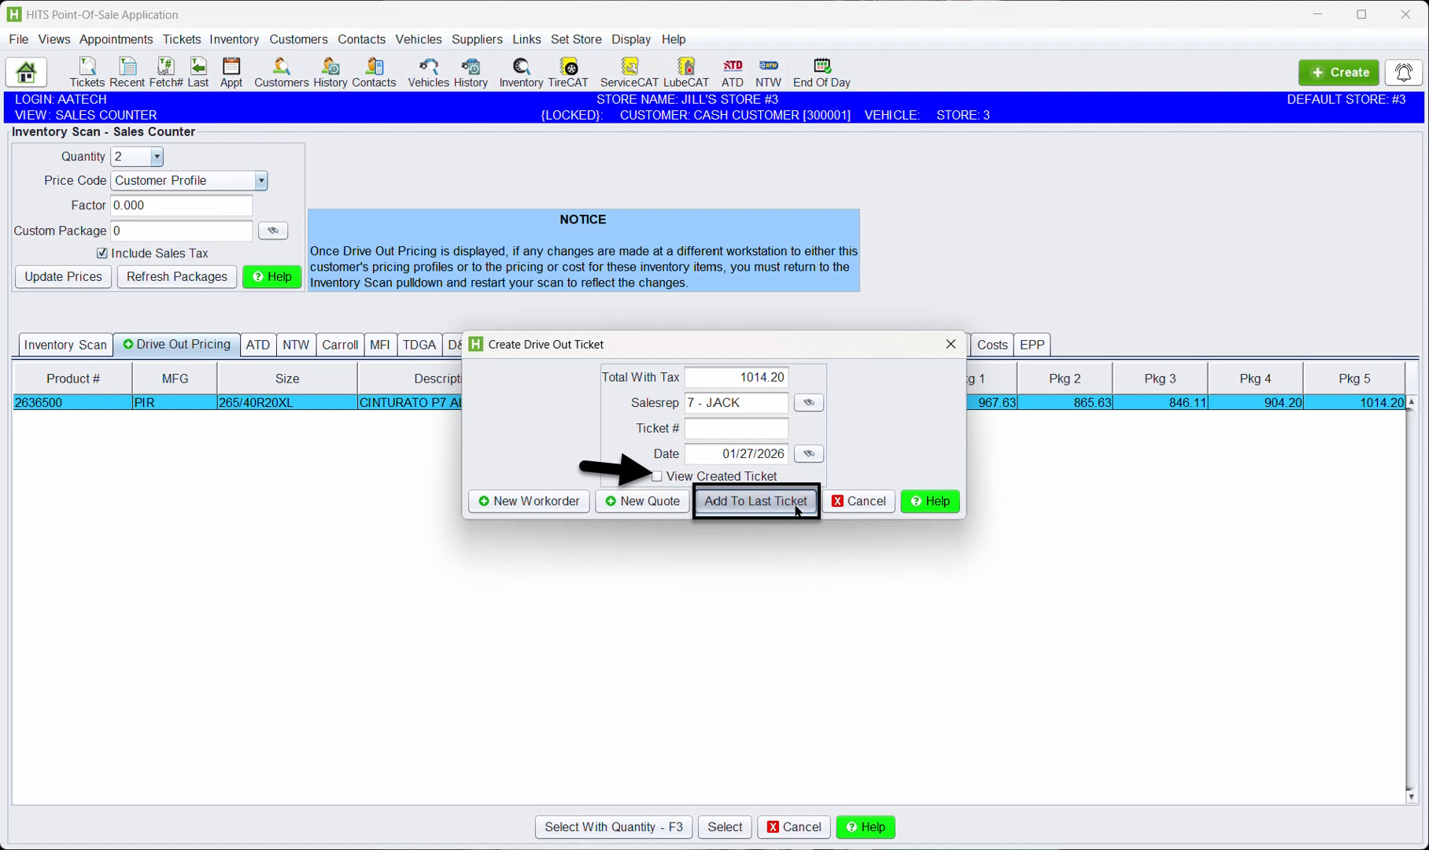Open the Date picker lookup button

(808, 454)
